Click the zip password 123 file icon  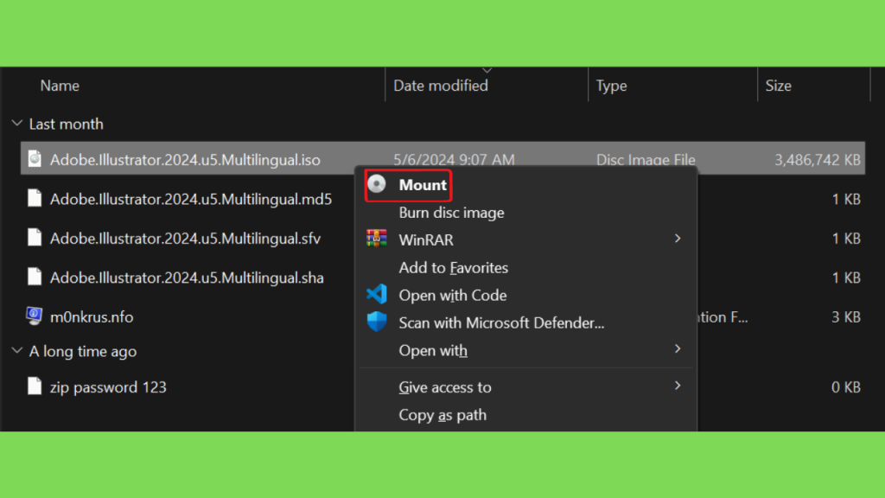click(x=35, y=386)
